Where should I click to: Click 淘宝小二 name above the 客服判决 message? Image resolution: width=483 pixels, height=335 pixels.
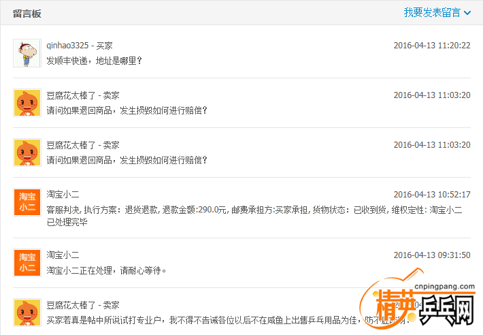pos(63,195)
